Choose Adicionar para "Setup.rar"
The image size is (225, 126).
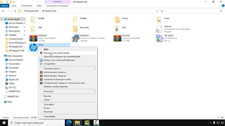[68, 76]
